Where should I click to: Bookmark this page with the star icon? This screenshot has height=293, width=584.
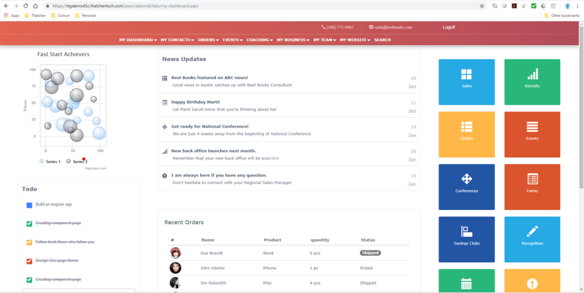(x=482, y=6)
